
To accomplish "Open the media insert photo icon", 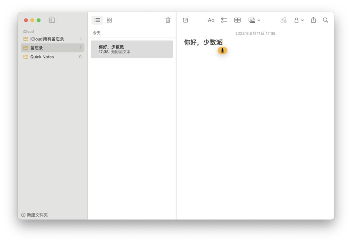I will pyautogui.click(x=252, y=20).
